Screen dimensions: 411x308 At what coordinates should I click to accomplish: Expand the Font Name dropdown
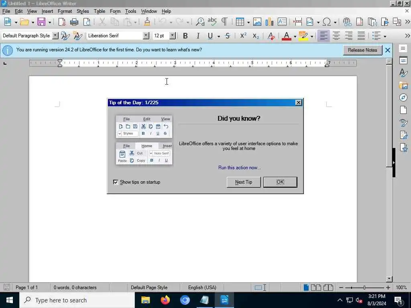pyautogui.click(x=146, y=36)
